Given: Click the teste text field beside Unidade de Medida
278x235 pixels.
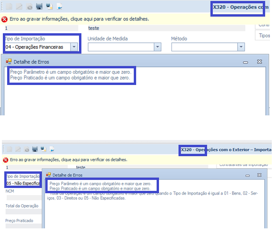Looking at the screenshot, I should click(x=167, y=28).
